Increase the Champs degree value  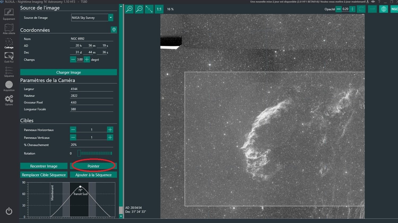pyautogui.click(x=87, y=59)
